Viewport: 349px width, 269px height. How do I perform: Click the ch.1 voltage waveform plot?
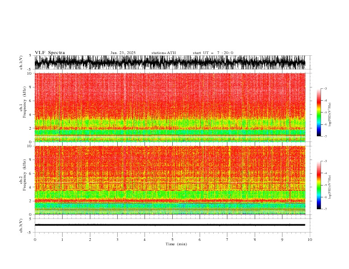pyautogui.click(x=170, y=62)
